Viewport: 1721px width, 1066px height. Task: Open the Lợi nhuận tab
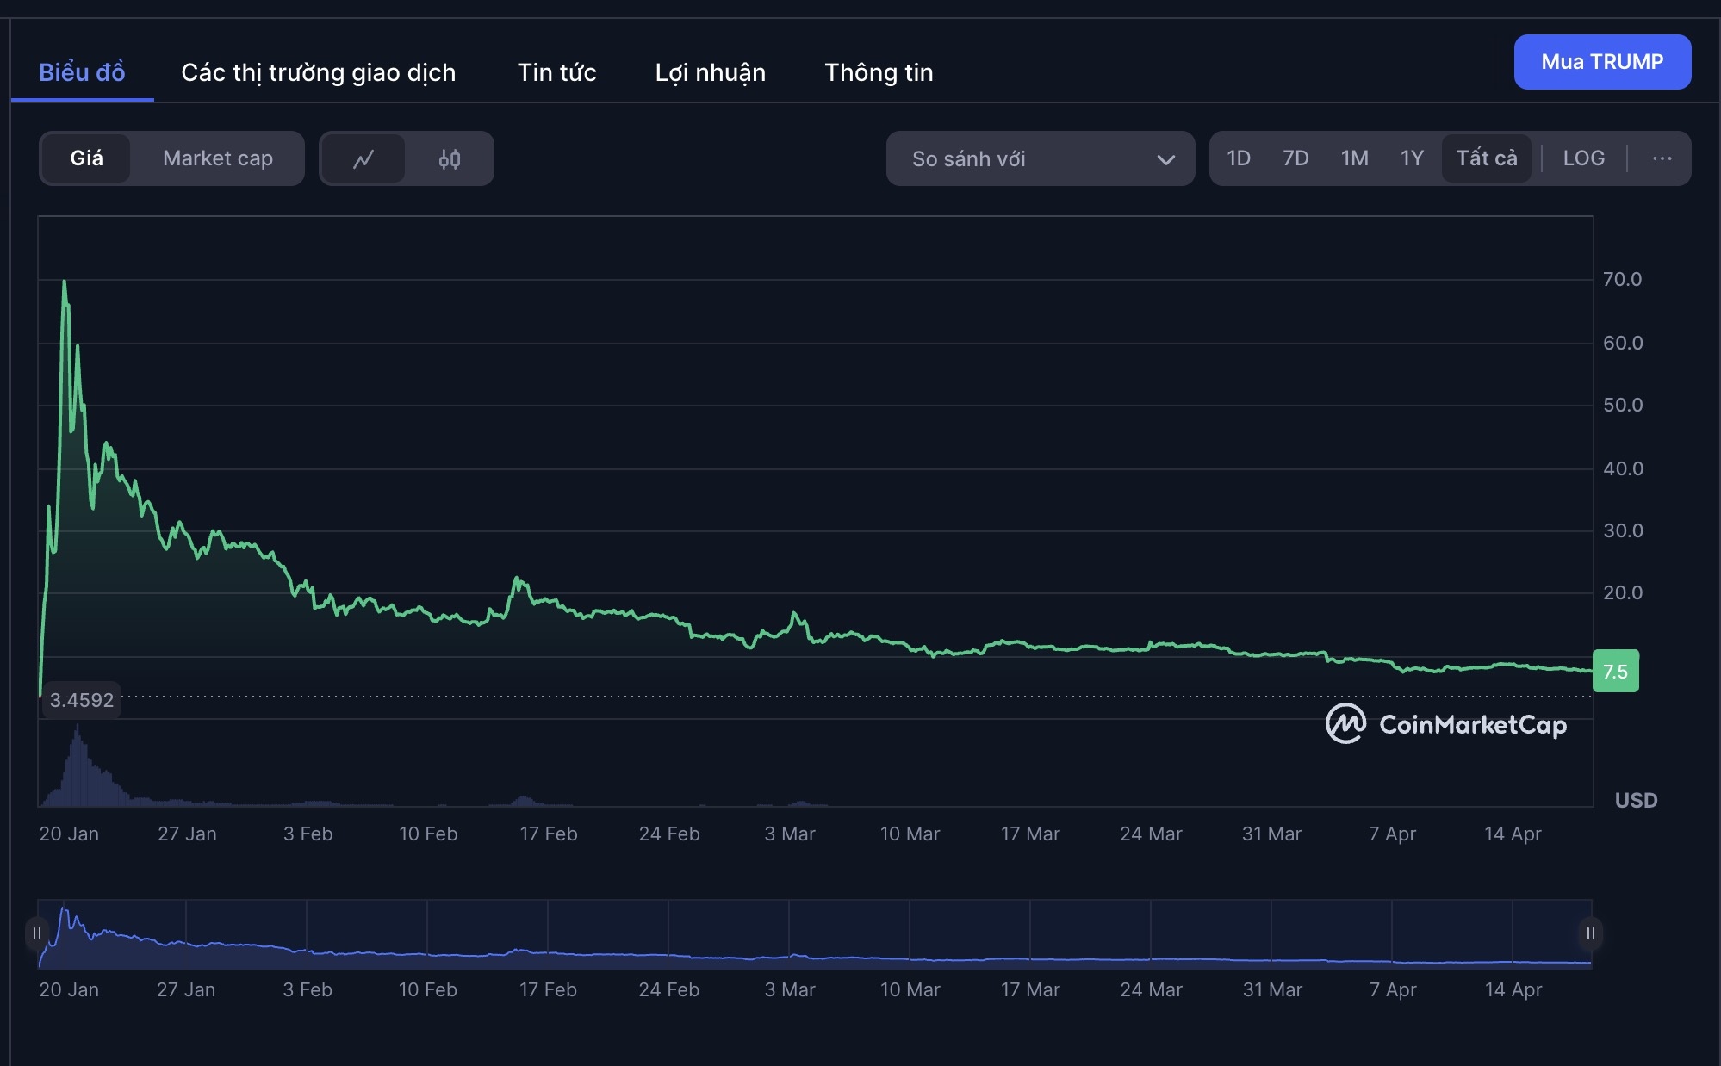pos(710,72)
